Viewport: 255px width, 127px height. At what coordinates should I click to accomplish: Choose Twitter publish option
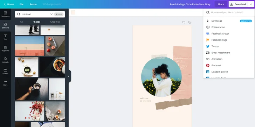point(229,46)
